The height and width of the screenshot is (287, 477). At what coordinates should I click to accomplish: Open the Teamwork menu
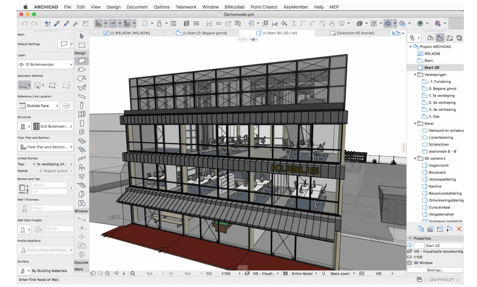[x=186, y=7]
